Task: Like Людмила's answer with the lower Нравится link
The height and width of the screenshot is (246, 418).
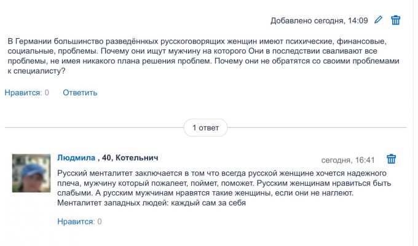Action: coord(76,221)
